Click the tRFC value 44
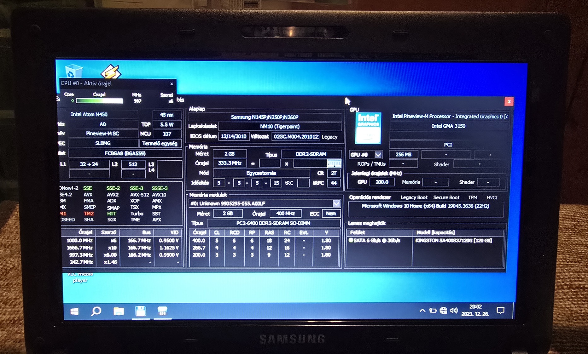The image size is (588, 354). pyautogui.click(x=334, y=183)
